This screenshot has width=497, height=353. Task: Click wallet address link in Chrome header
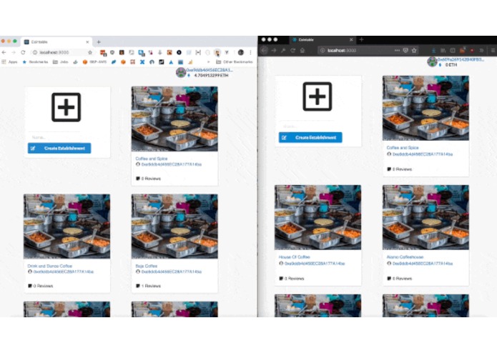pos(210,69)
